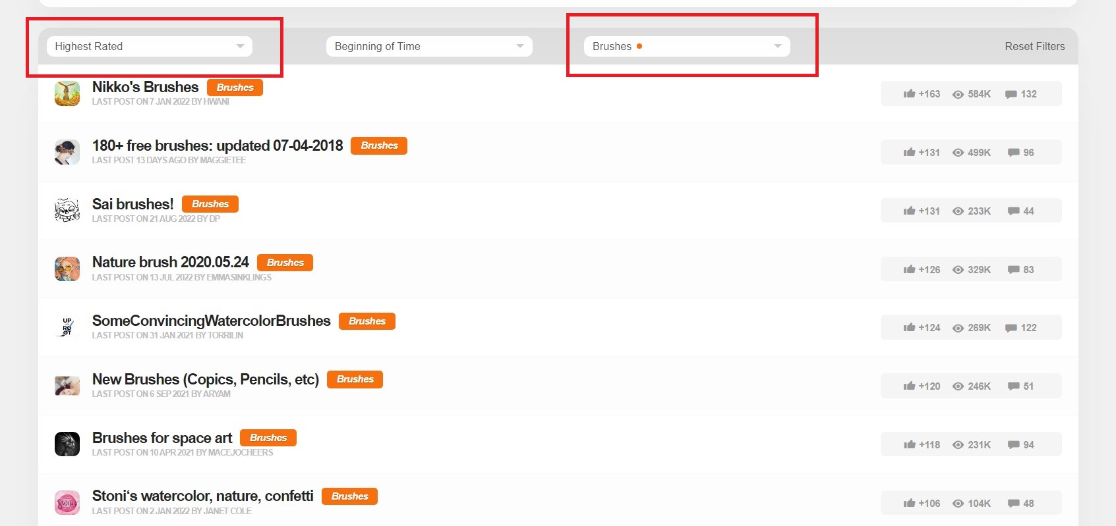Click 'LAST POST ON 31 JAN 2021 BY TORRILIN' text
Image resolution: width=1116 pixels, height=526 pixels.
tap(167, 336)
